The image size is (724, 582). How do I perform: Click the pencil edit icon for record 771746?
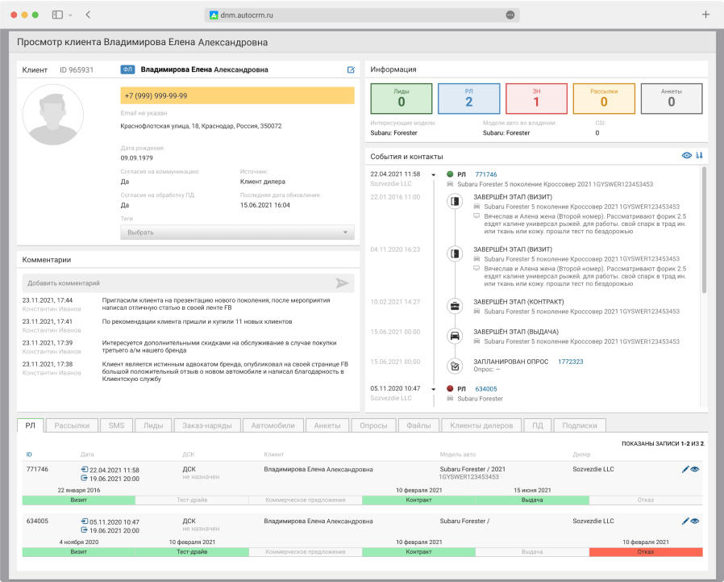(685, 470)
